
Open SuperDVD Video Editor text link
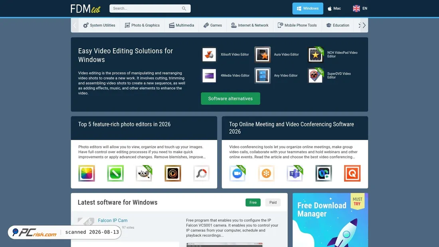point(339,75)
